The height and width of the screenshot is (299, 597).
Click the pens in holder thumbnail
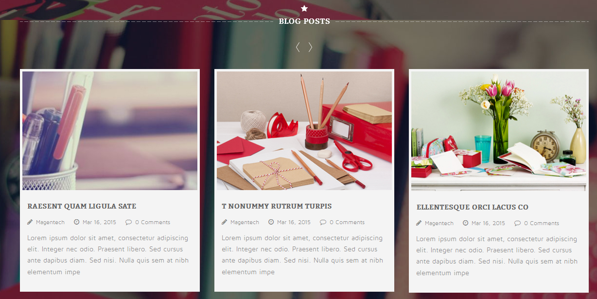pos(110,131)
